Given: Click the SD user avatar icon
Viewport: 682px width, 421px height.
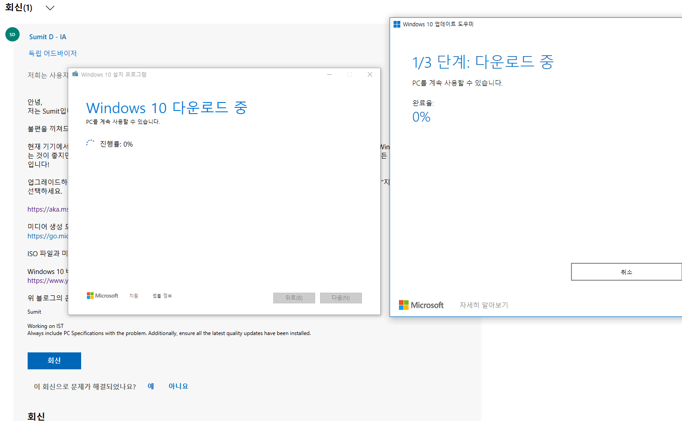Looking at the screenshot, I should [x=12, y=34].
